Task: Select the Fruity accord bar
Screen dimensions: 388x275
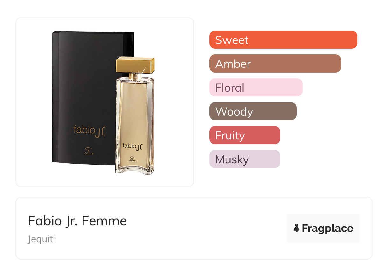Action: pyautogui.click(x=244, y=135)
